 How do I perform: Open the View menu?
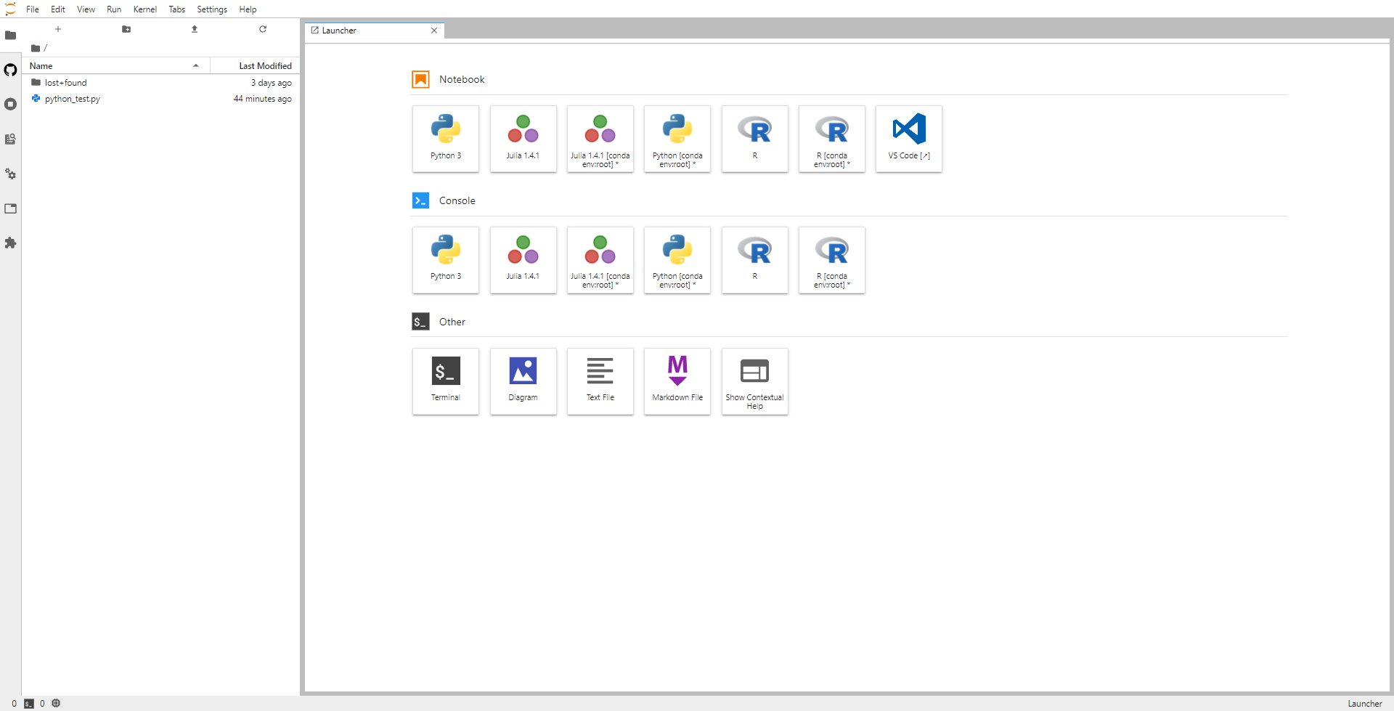point(86,9)
